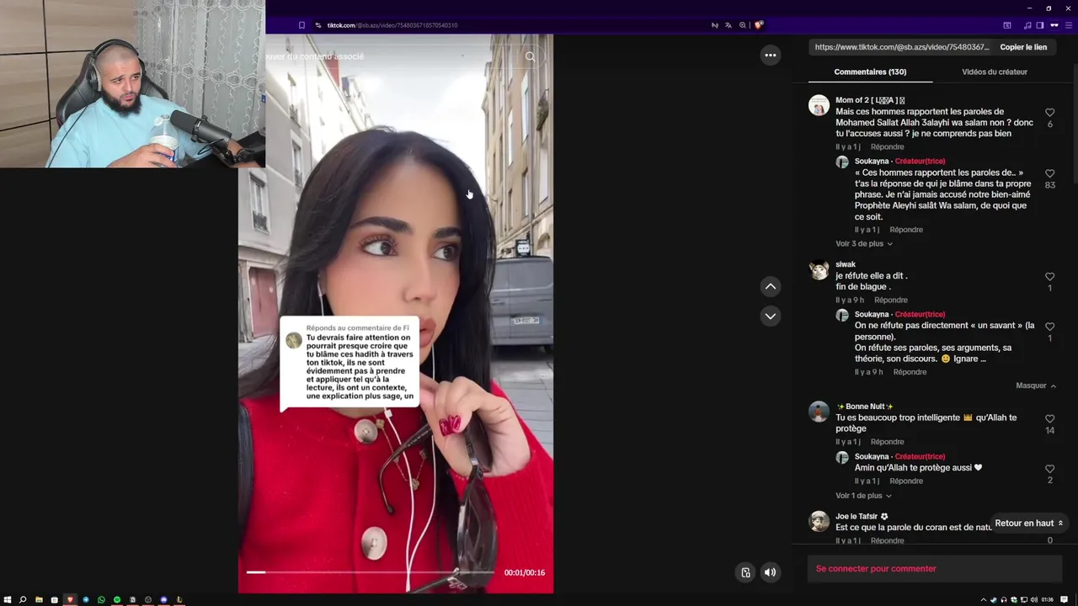Open the three-dots video options menu

(x=770, y=55)
